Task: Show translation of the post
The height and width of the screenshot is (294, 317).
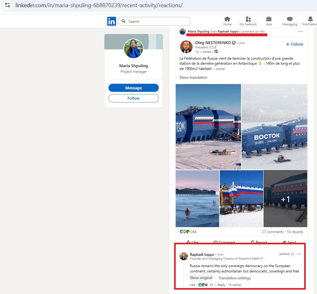Action: (193, 77)
